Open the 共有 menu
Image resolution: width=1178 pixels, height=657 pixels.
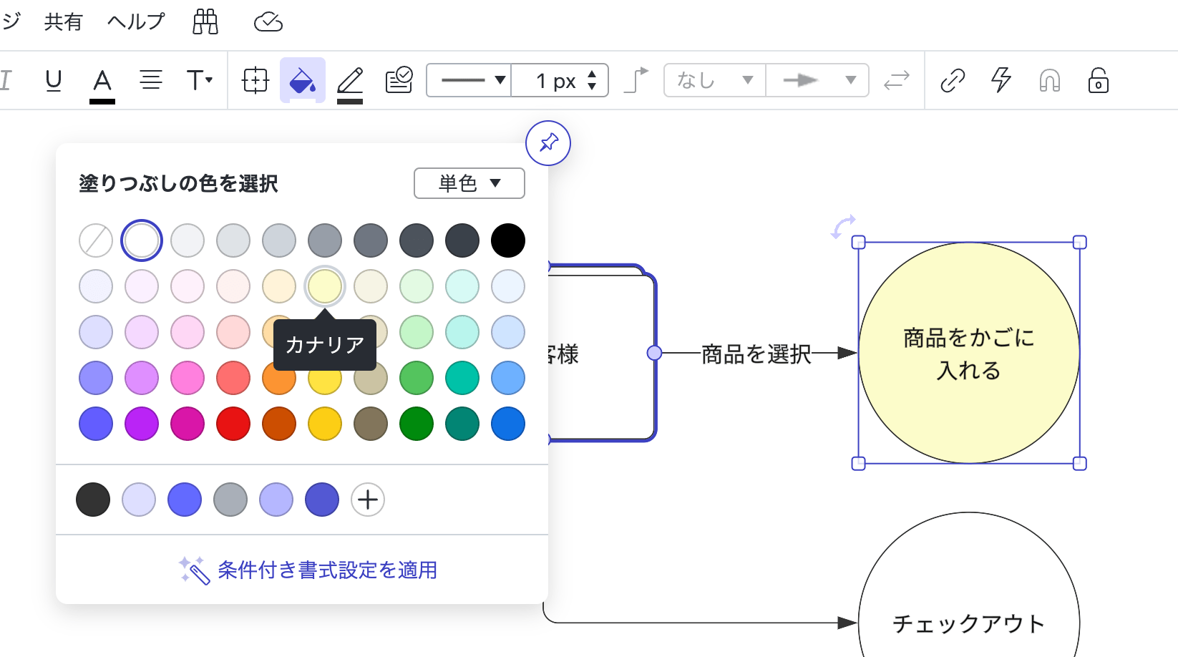pos(64,22)
